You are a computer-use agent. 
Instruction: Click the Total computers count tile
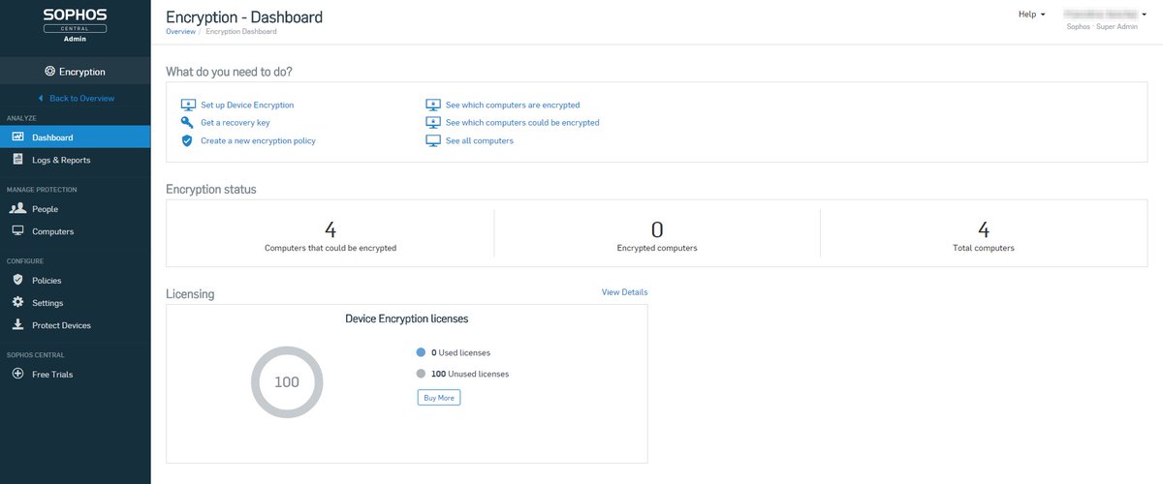click(x=984, y=235)
